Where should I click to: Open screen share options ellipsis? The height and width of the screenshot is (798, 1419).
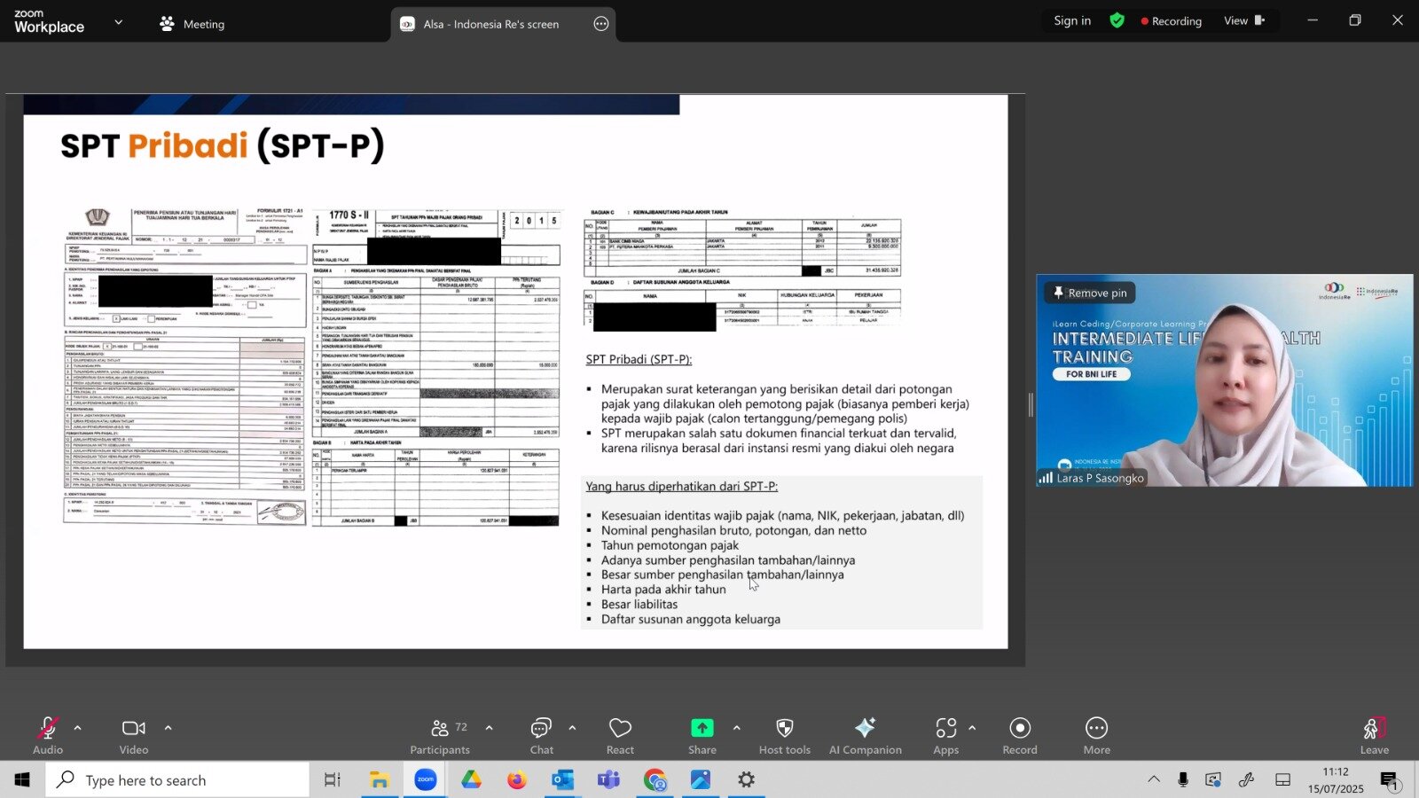pos(601,24)
